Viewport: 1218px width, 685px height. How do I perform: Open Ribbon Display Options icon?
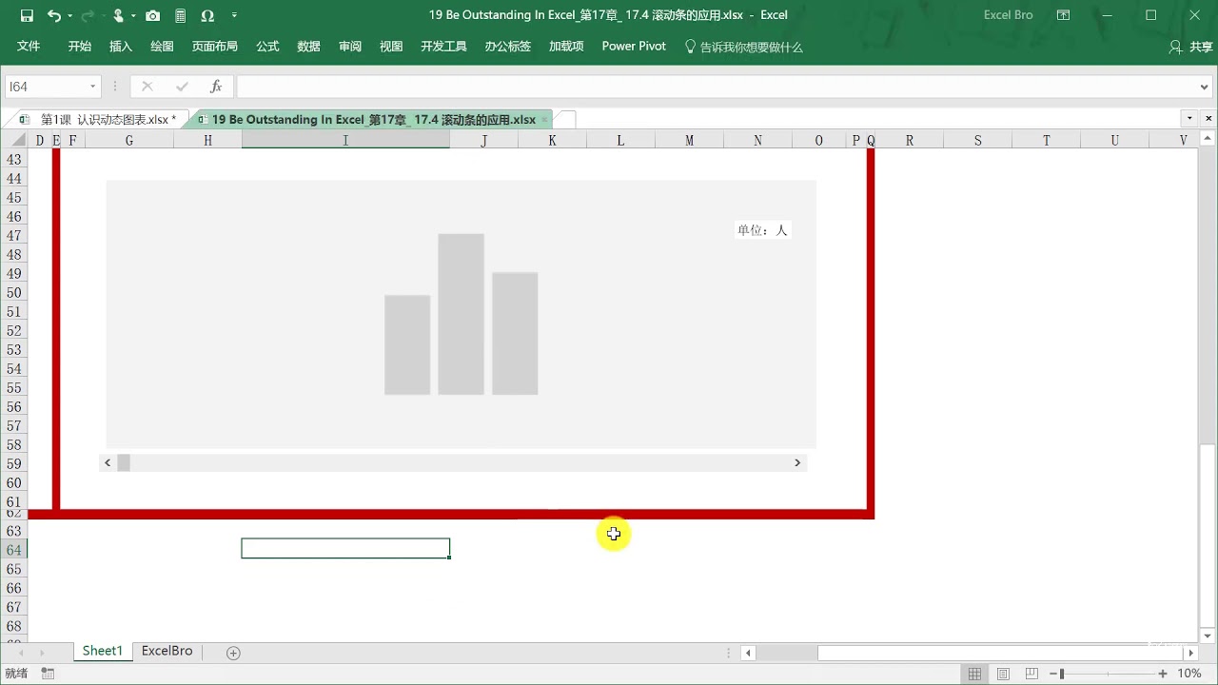(1064, 15)
